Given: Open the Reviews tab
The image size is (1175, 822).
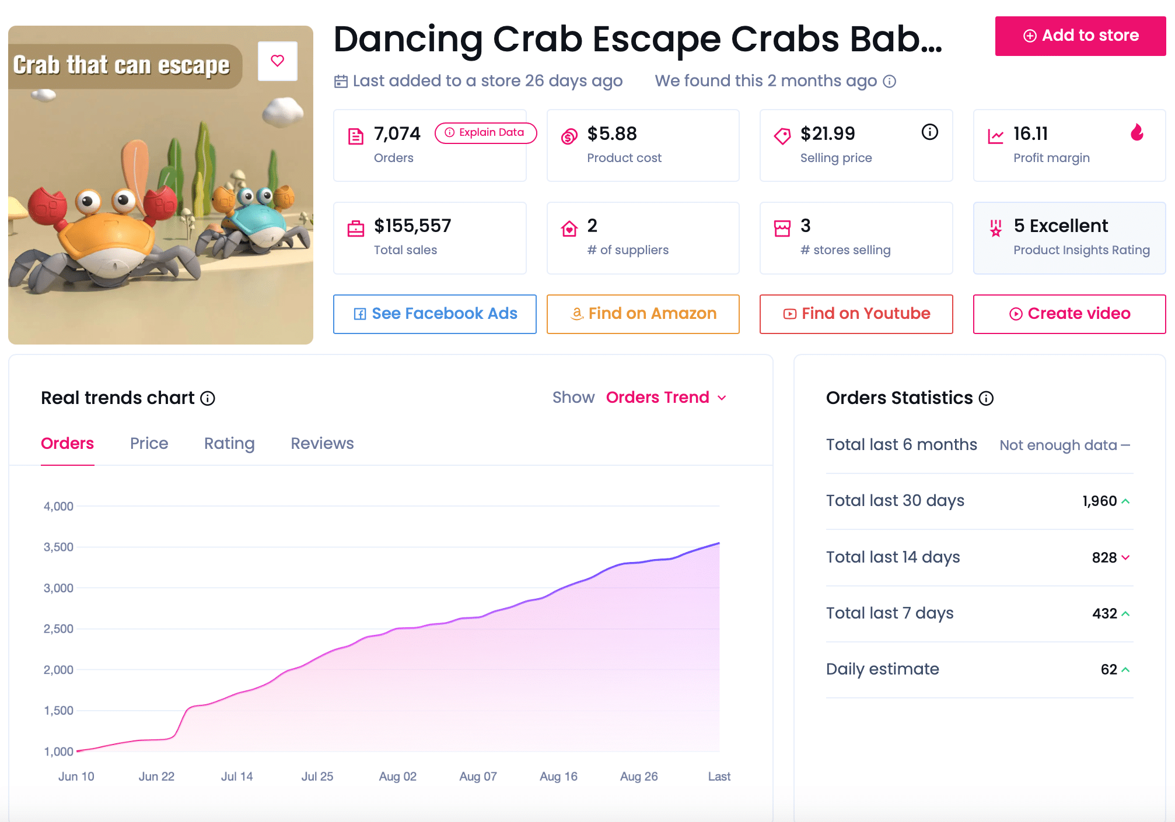Looking at the screenshot, I should point(322,444).
